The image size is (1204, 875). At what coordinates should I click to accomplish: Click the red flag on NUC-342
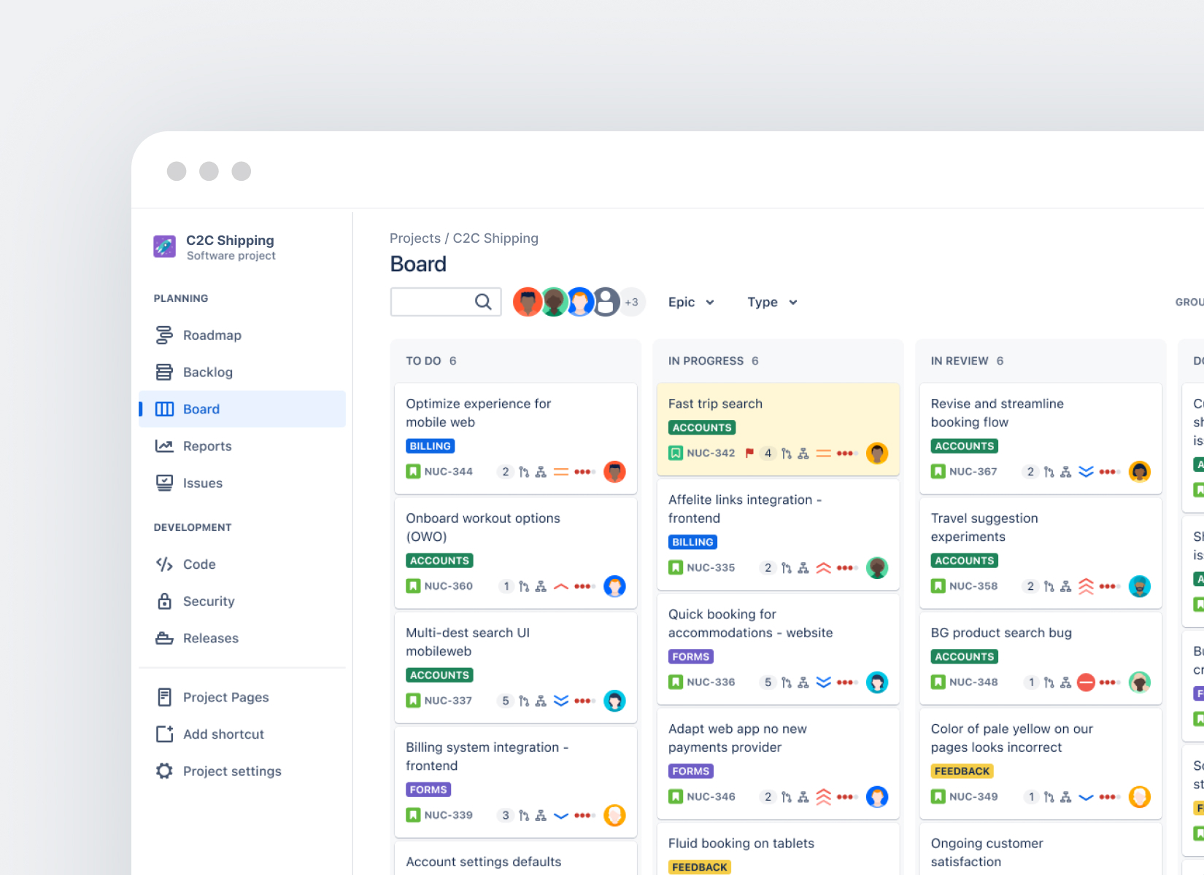pos(749,453)
